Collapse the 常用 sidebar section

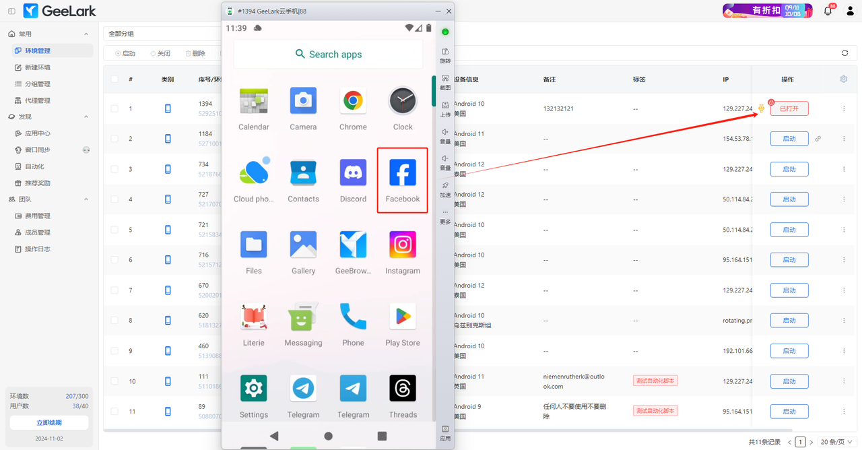pyautogui.click(x=86, y=34)
